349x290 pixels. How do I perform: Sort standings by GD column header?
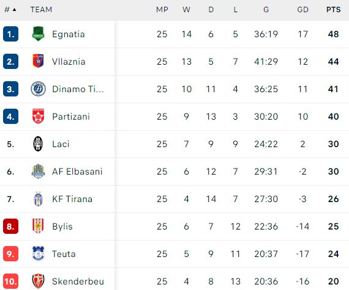click(302, 10)
